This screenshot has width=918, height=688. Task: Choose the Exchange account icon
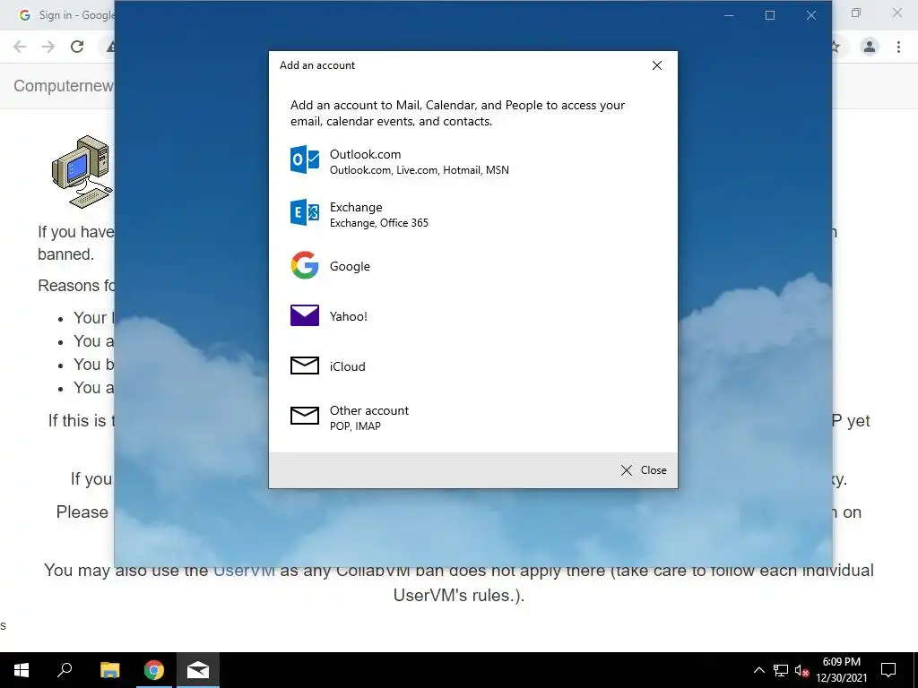pos(305,212)
